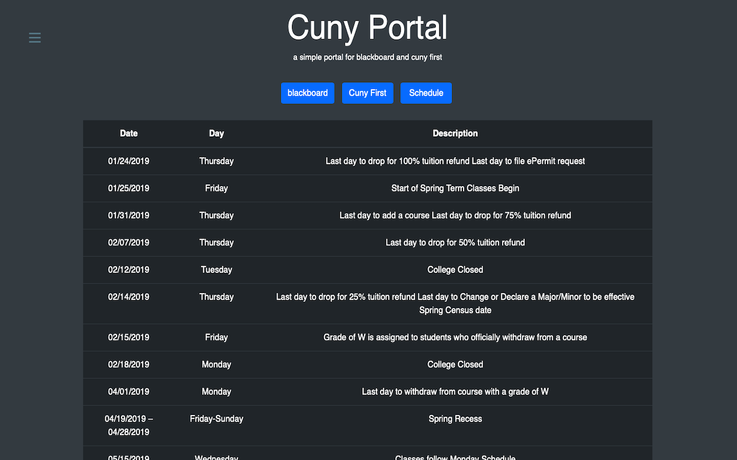The height and width of the screenshot is (460, 737).
Task: Click College Closed in the 02/12/2019 row
Action: (x=455, y=270)
